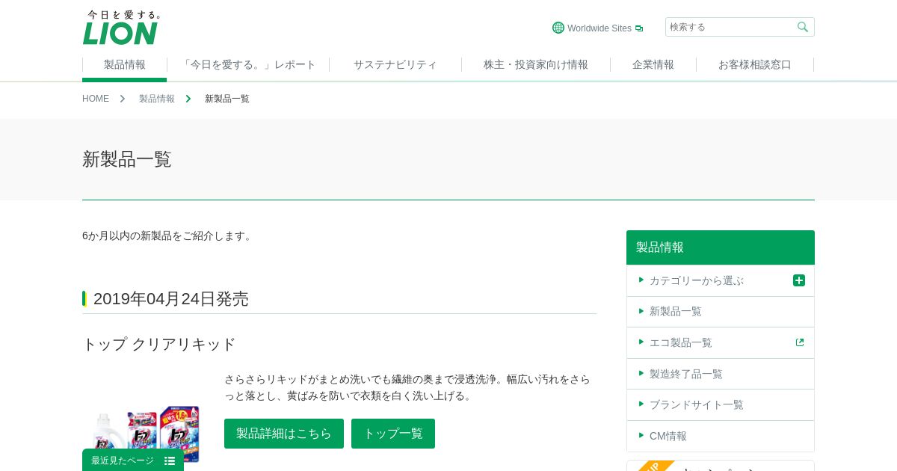This screenshot has height=471, width=897.
Task: Open Worldwide Sites link
Action: coord(599,28)
